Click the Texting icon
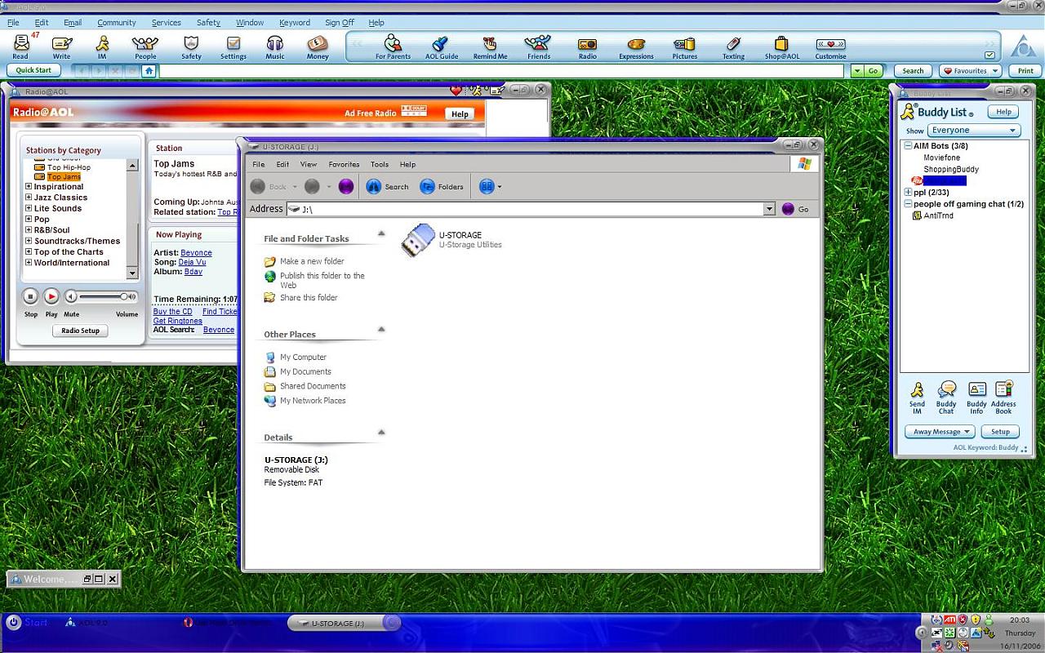 [x=733, y=47]
